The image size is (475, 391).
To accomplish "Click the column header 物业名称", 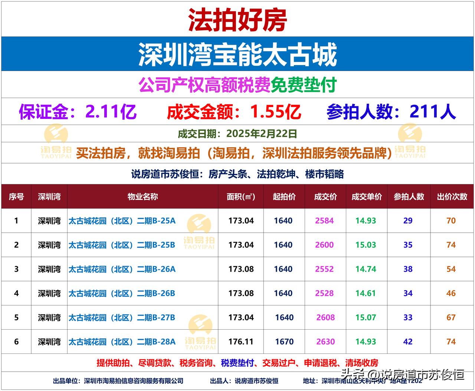I will pyautogui.click(x=143, y=197).
